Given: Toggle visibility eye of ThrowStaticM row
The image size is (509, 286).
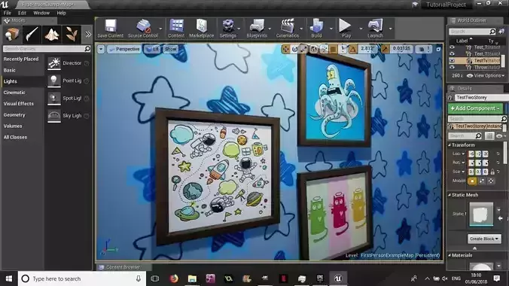Looking at the screenshot, I should click(452, 67).
